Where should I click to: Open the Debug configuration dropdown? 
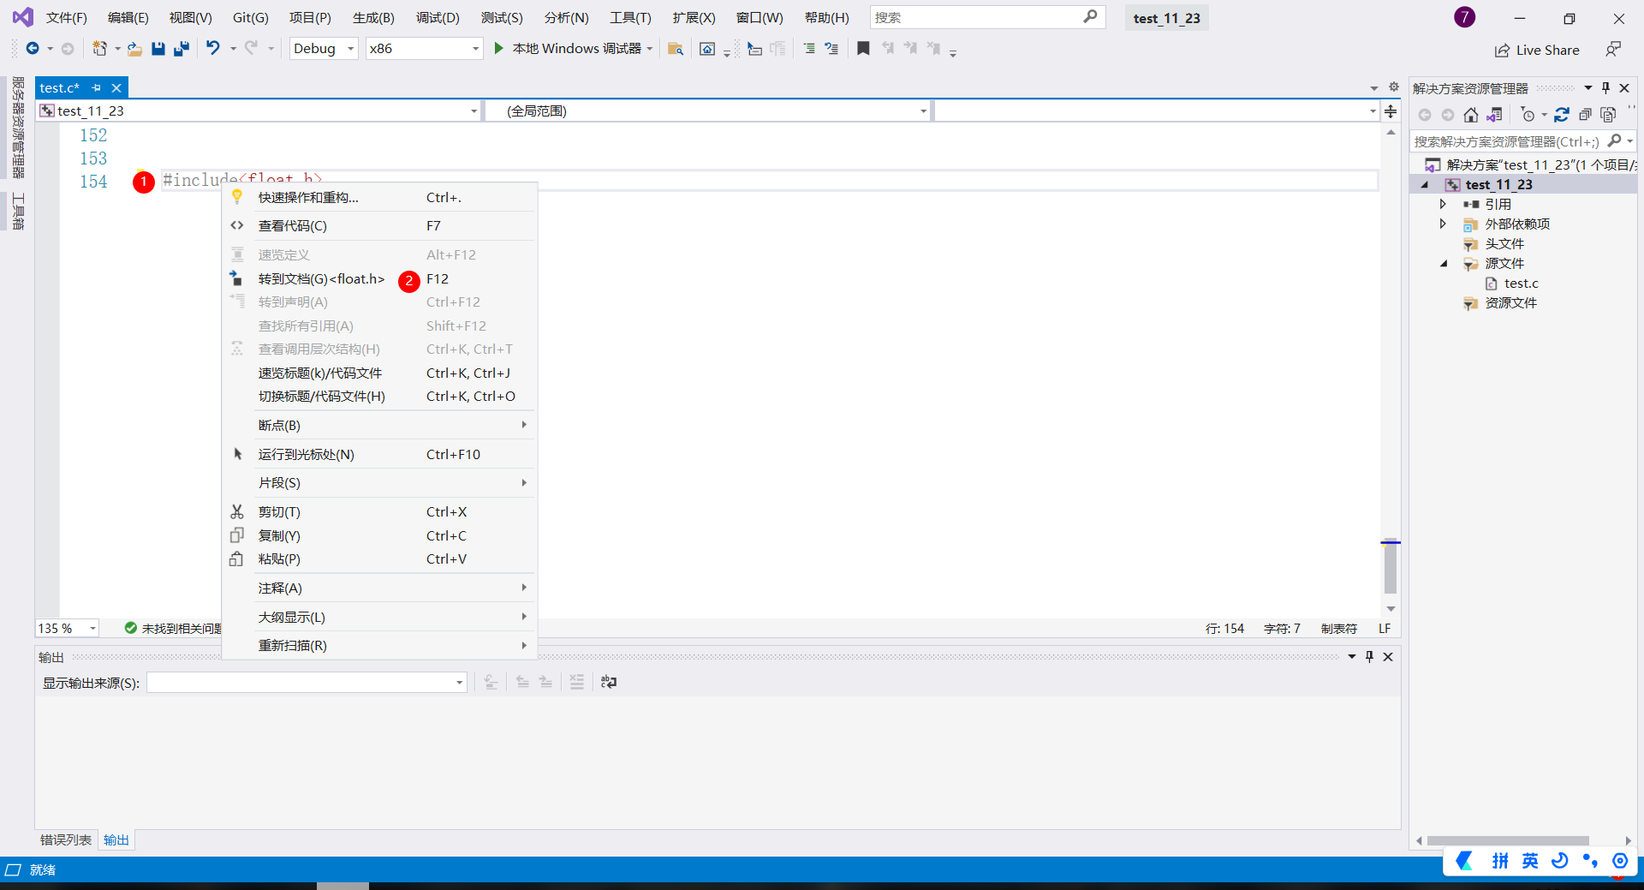[324, 49]
